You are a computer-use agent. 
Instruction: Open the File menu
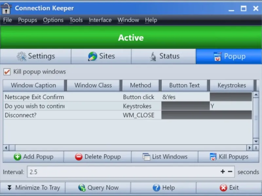(x=8, y=20)
